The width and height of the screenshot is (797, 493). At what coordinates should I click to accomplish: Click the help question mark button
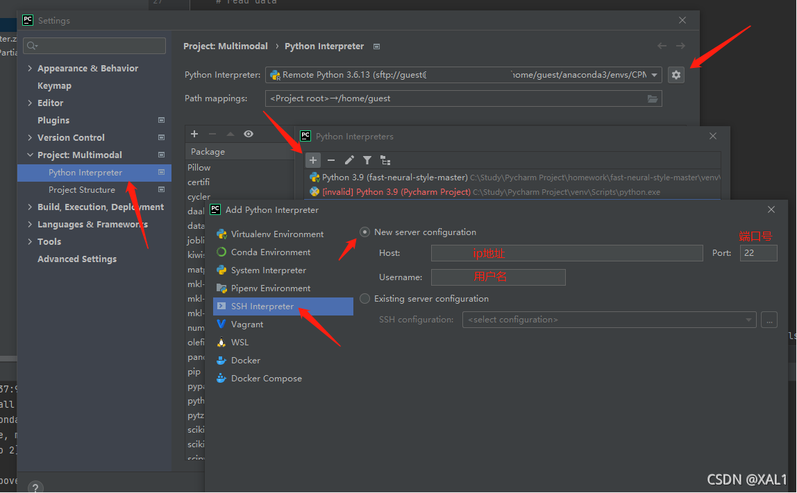(35, 487)
